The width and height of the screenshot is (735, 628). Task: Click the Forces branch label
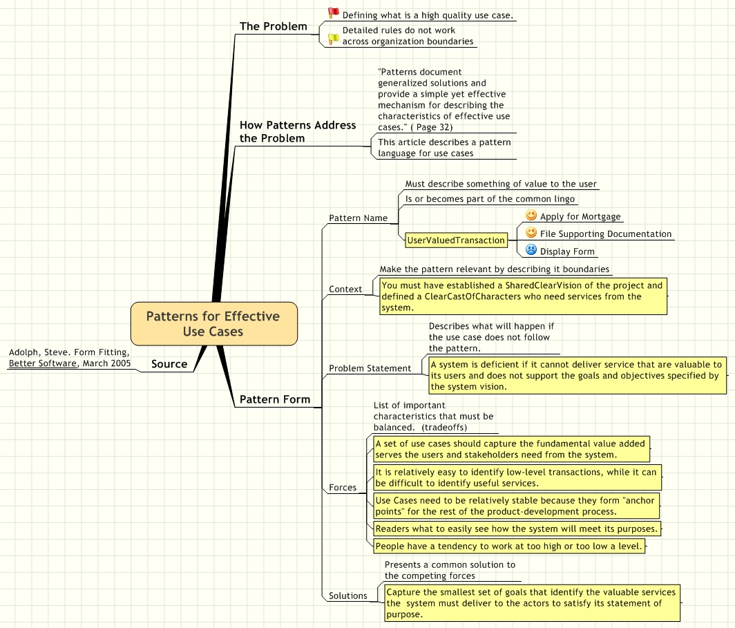(x=343, y=488)
